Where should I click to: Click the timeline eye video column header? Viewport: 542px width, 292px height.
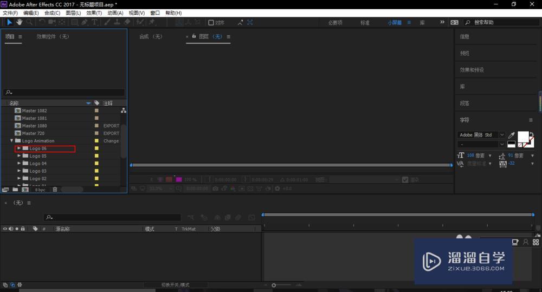[5, 229]
